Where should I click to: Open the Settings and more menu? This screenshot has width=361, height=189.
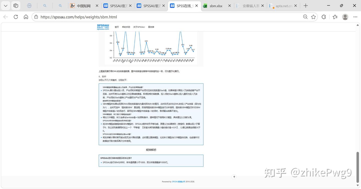coord(355,17)
